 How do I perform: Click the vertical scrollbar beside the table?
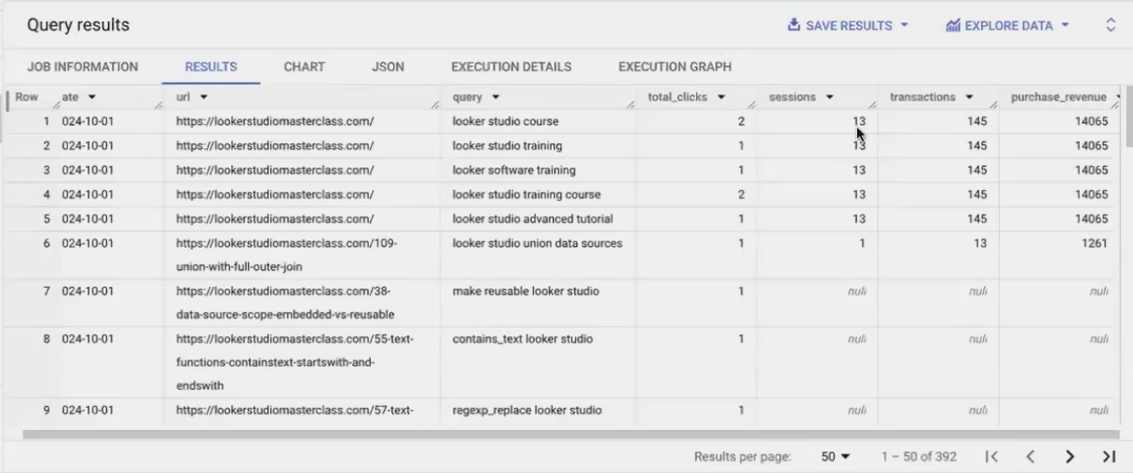(x=1128, y=116)
